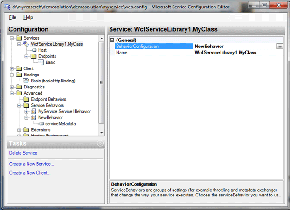Viewport: 290px width, 210px height.
Task: Select the Basic endpoint tree item
Action: 50,62
